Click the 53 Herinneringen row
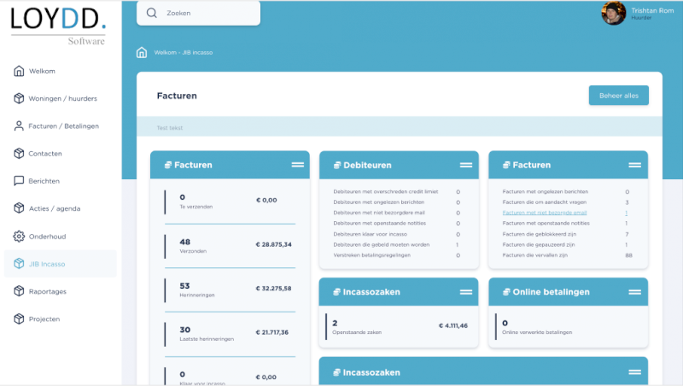The image size is (683, 386). click(229, 289)
